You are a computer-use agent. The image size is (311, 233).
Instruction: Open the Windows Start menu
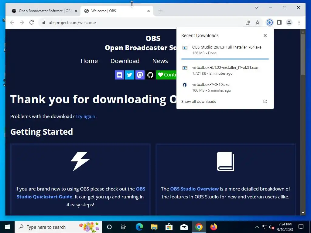[7, 227]
